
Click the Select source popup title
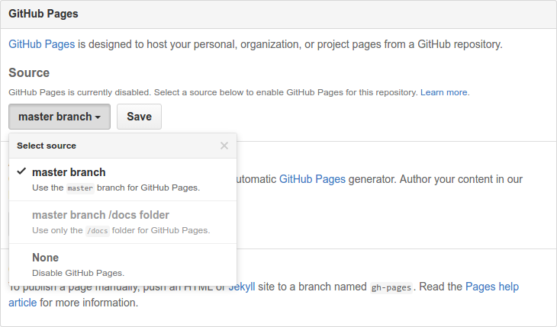click(47, 146)
